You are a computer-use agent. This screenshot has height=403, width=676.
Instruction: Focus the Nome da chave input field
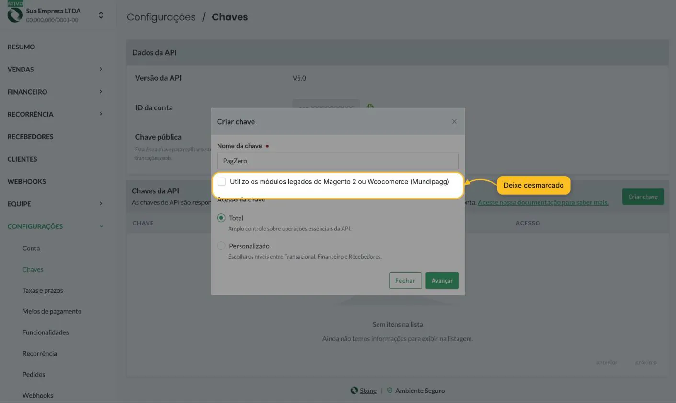(x=338, y=161)
